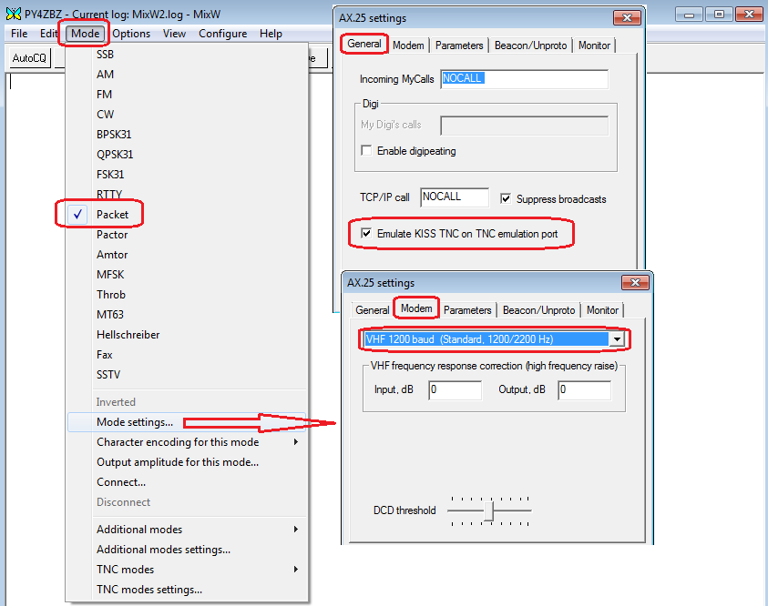This screenshot has width=768, height=606.
Task: Select Fax mode
Action: 187,355
